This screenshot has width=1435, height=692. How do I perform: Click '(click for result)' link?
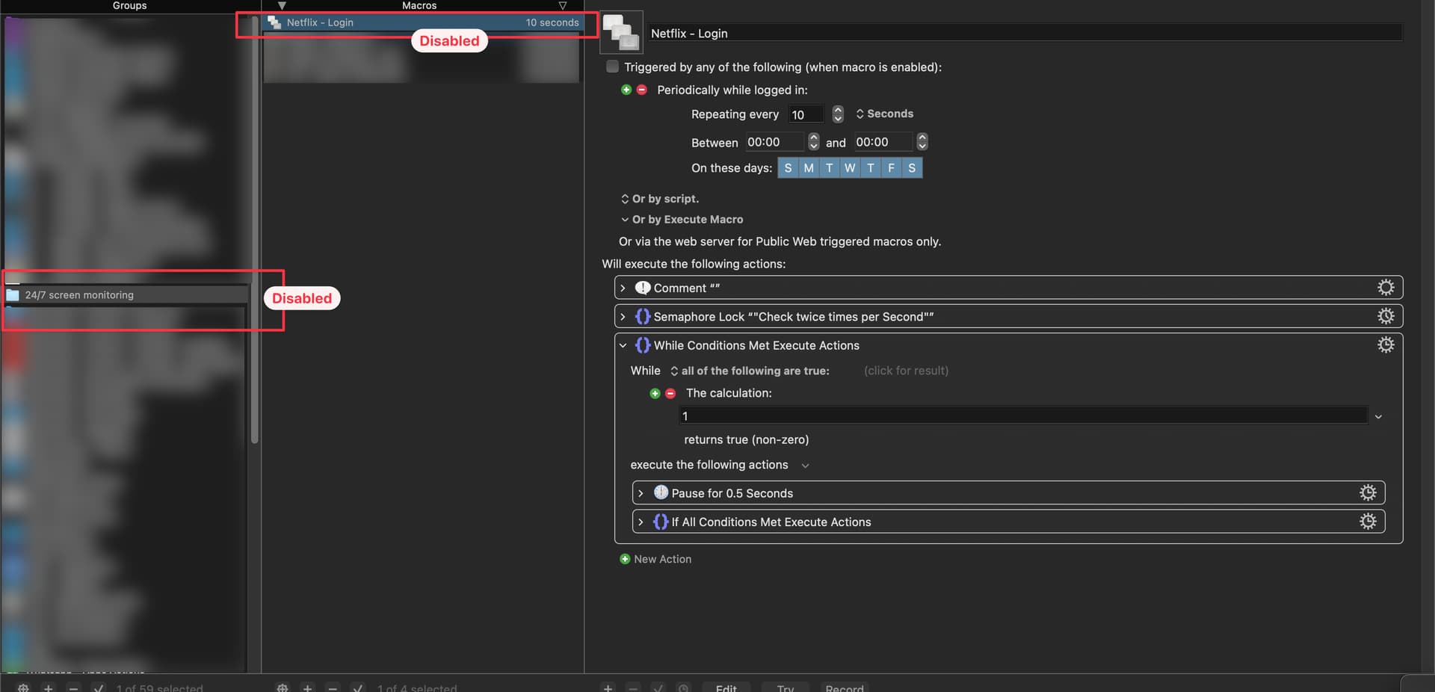coord(906,371)
